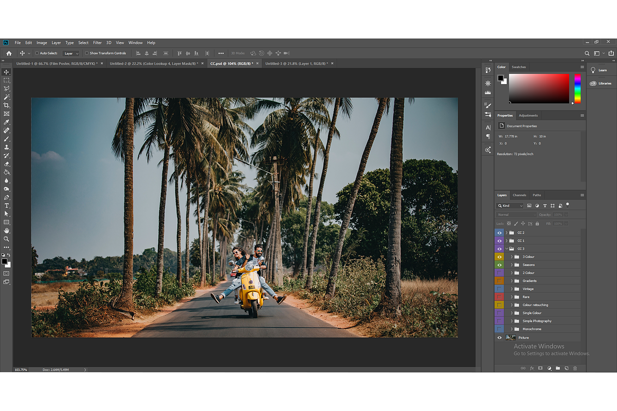Select the Magic Wand tool

click(7, 97)
